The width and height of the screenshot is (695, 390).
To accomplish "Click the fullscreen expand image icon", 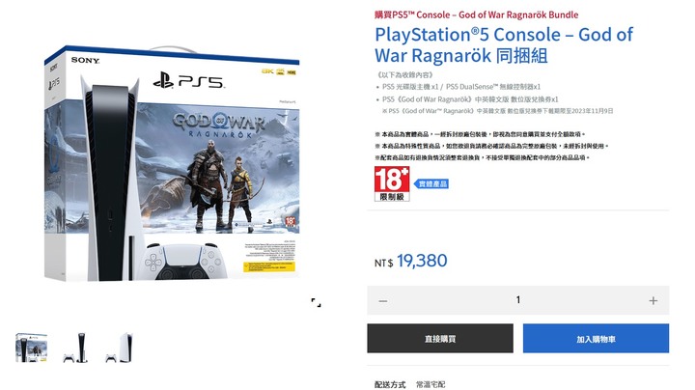I will 316,303.
